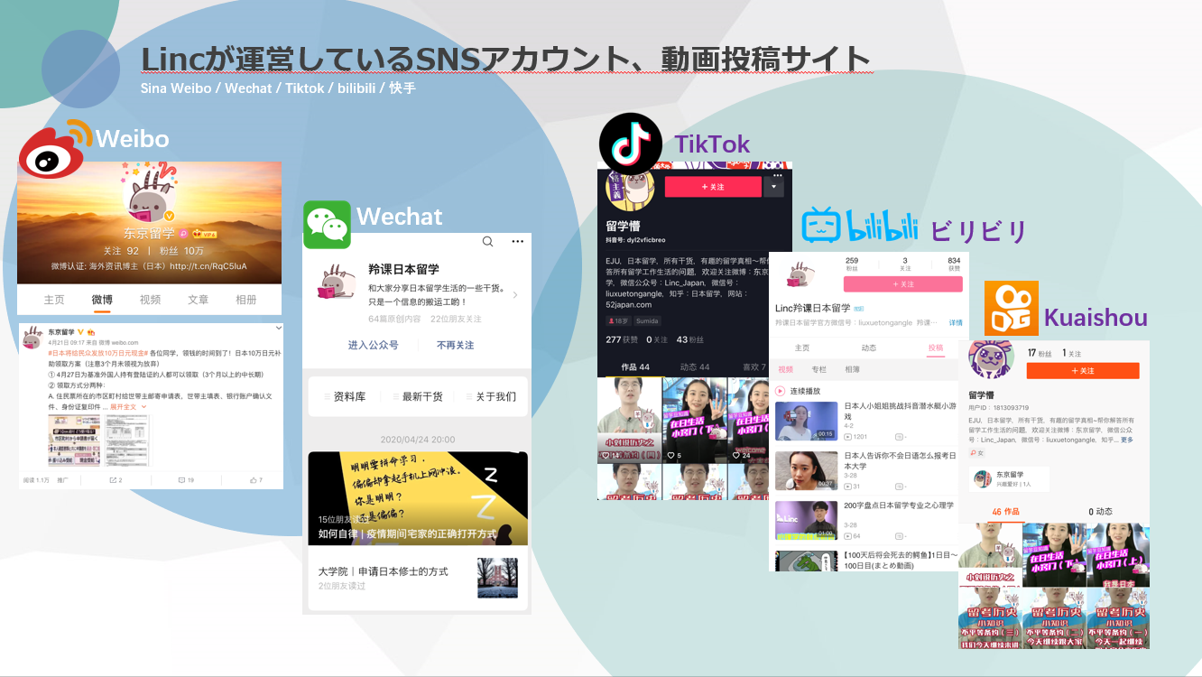Click the green Wechat logo icon

(x=327, y=224)
